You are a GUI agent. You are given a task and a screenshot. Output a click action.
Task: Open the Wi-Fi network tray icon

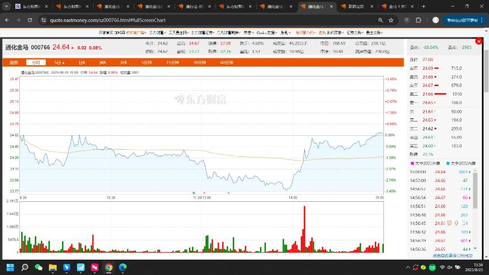[442, 267]
